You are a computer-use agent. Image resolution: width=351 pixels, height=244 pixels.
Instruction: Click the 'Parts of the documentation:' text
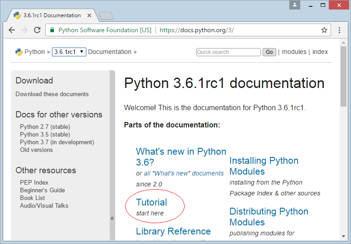click(172, 125)
